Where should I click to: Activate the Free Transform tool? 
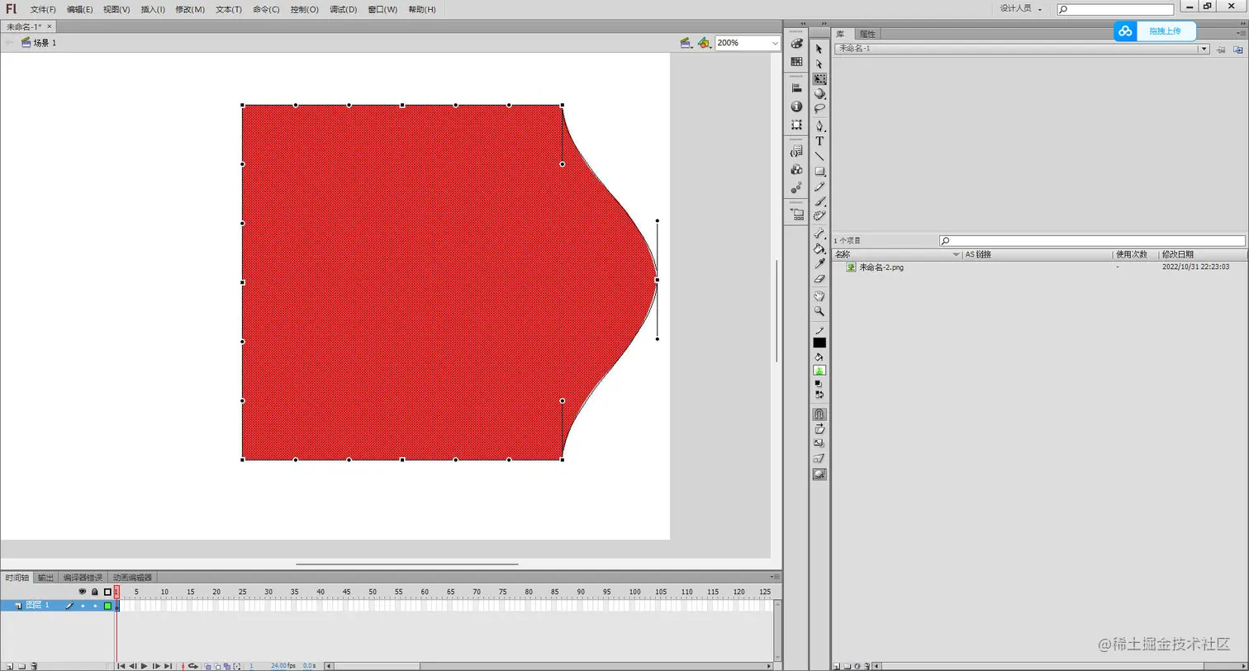click(x=819, y=78)
